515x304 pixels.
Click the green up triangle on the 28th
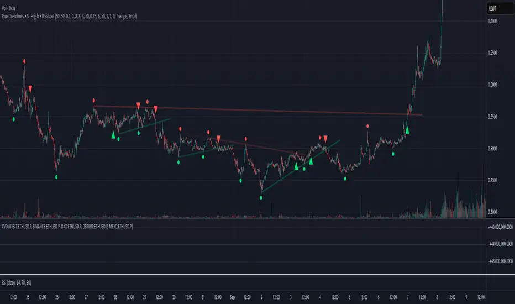[x=113, y=135]
